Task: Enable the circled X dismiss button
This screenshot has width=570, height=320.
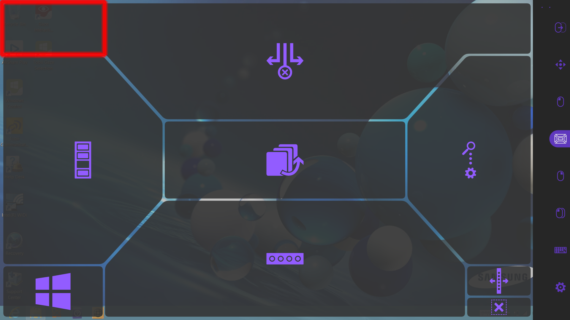Action: [285, 72]
